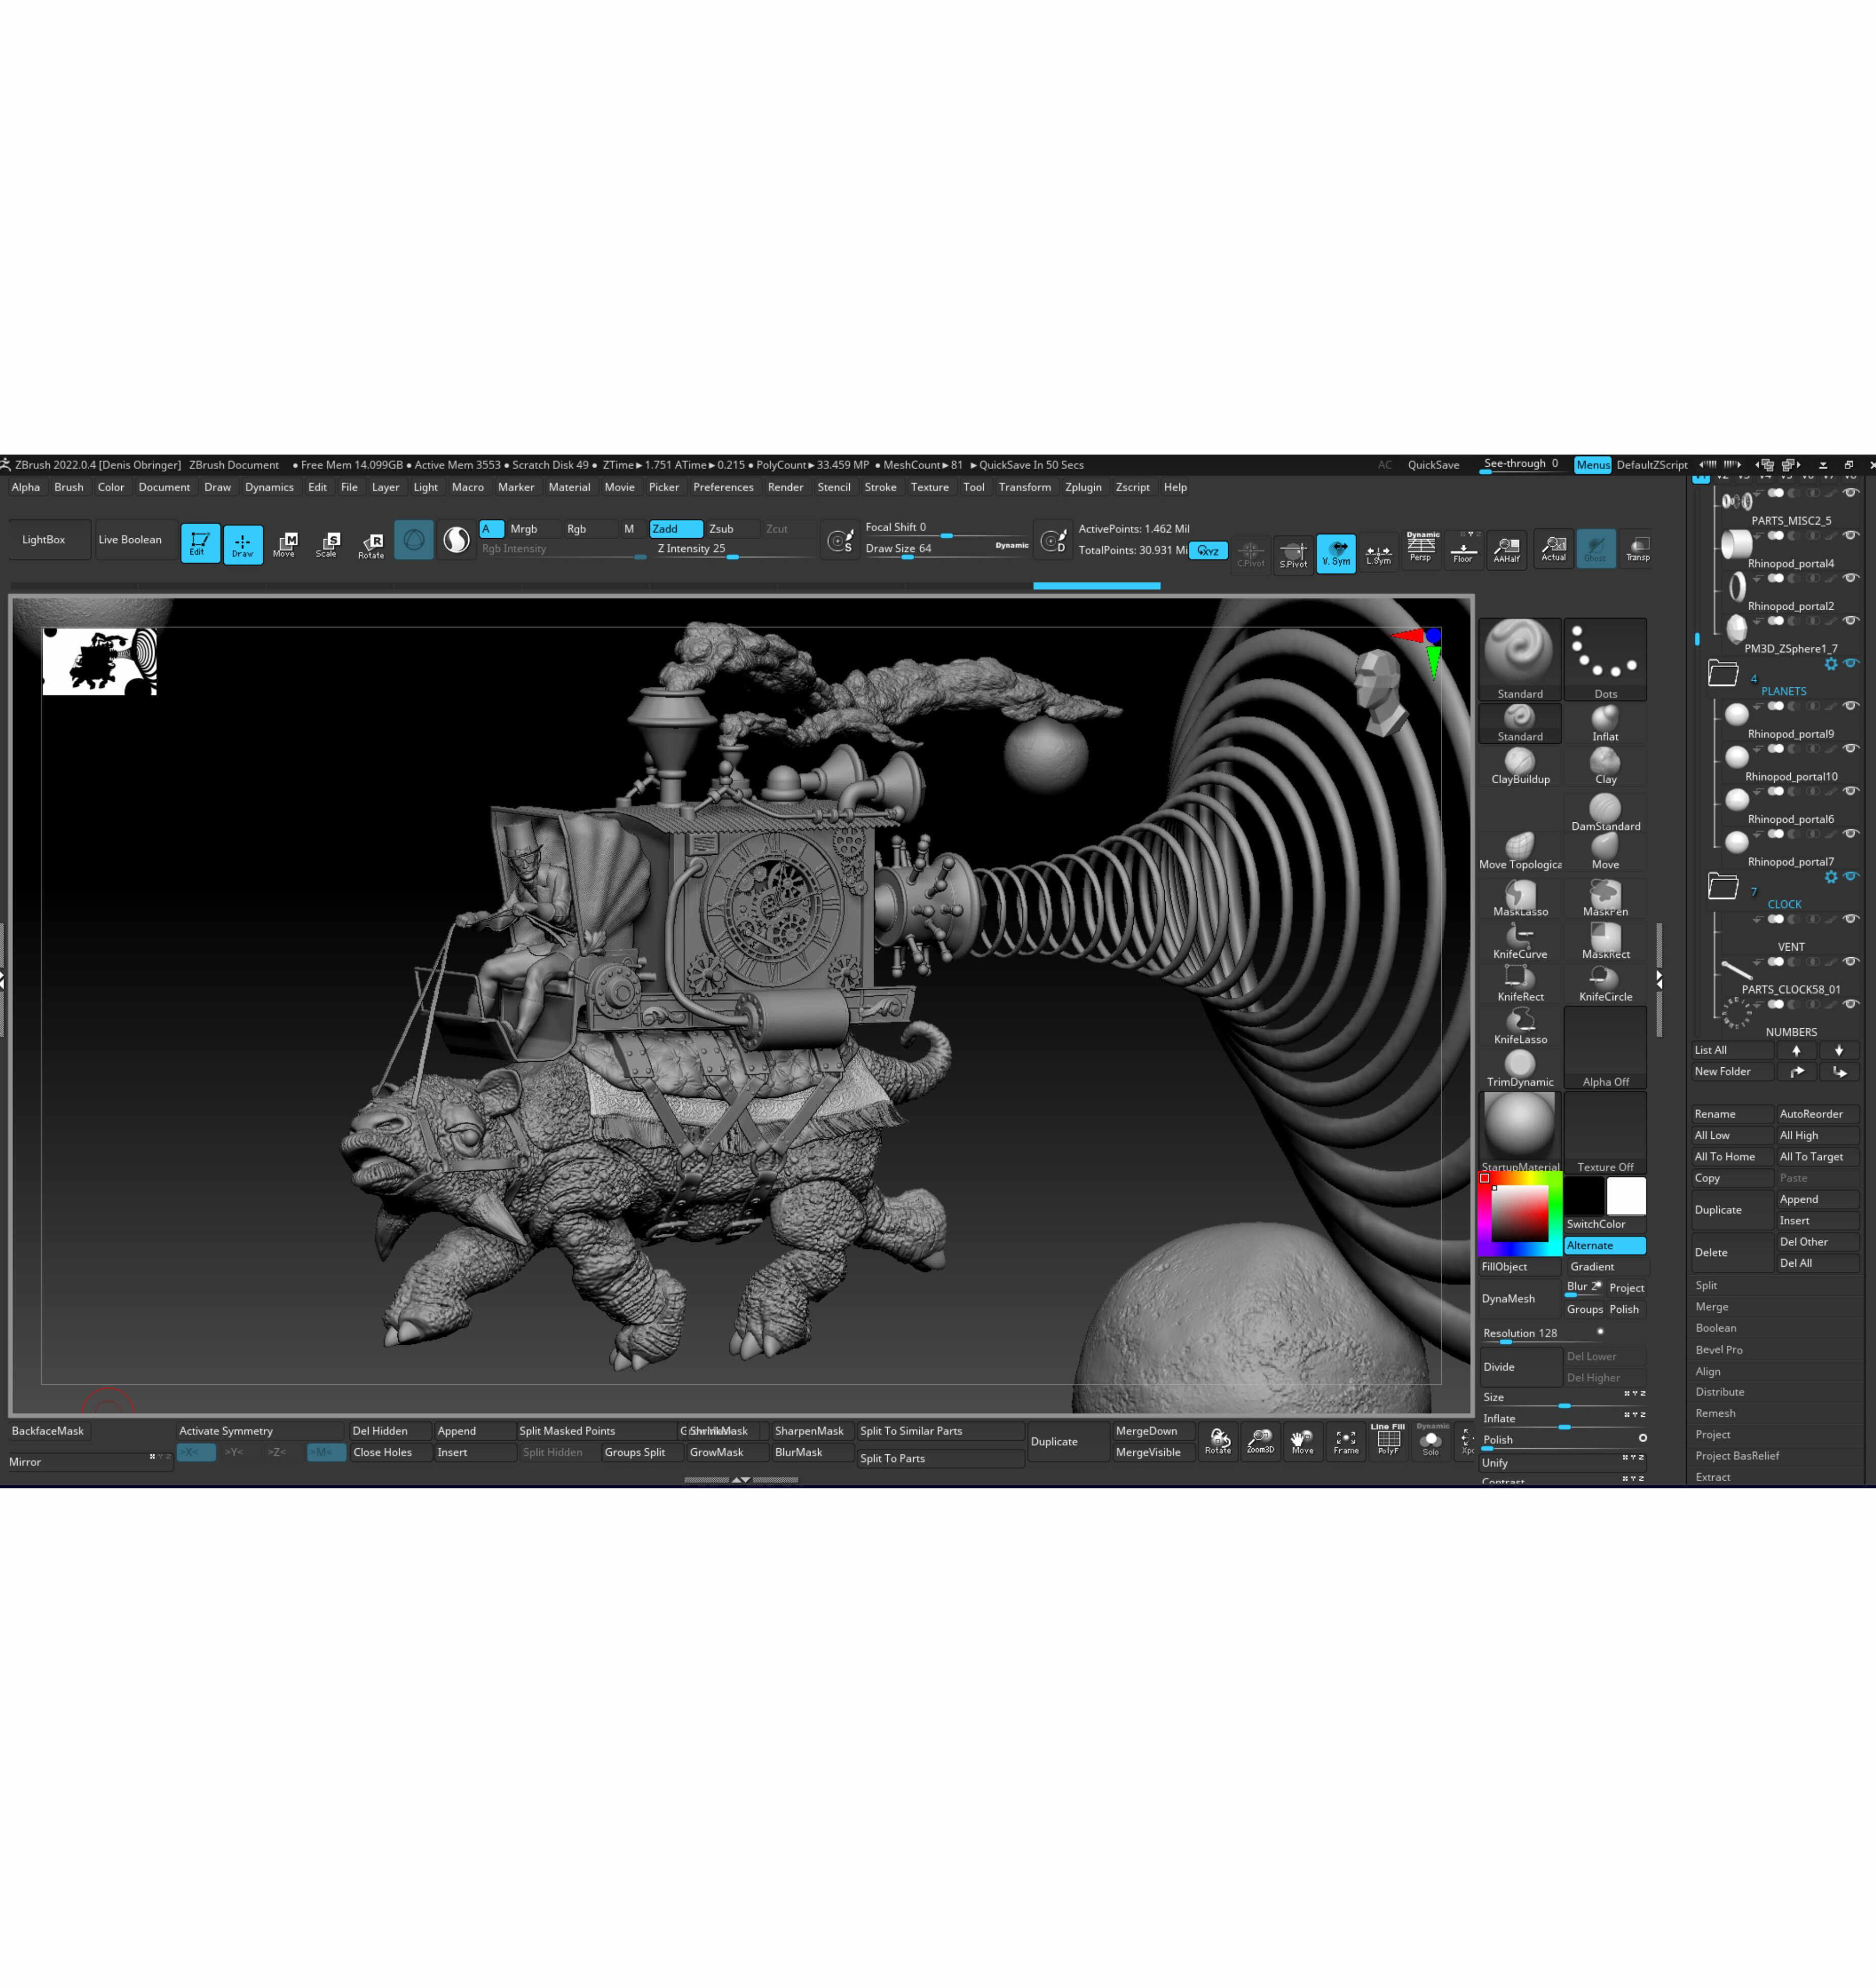Click the Floor grid icon

pyautogui.click(x=1463, y=548)
